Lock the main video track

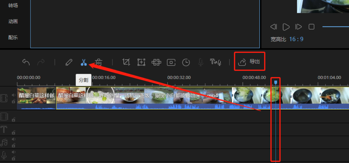[x=14, y=101]
